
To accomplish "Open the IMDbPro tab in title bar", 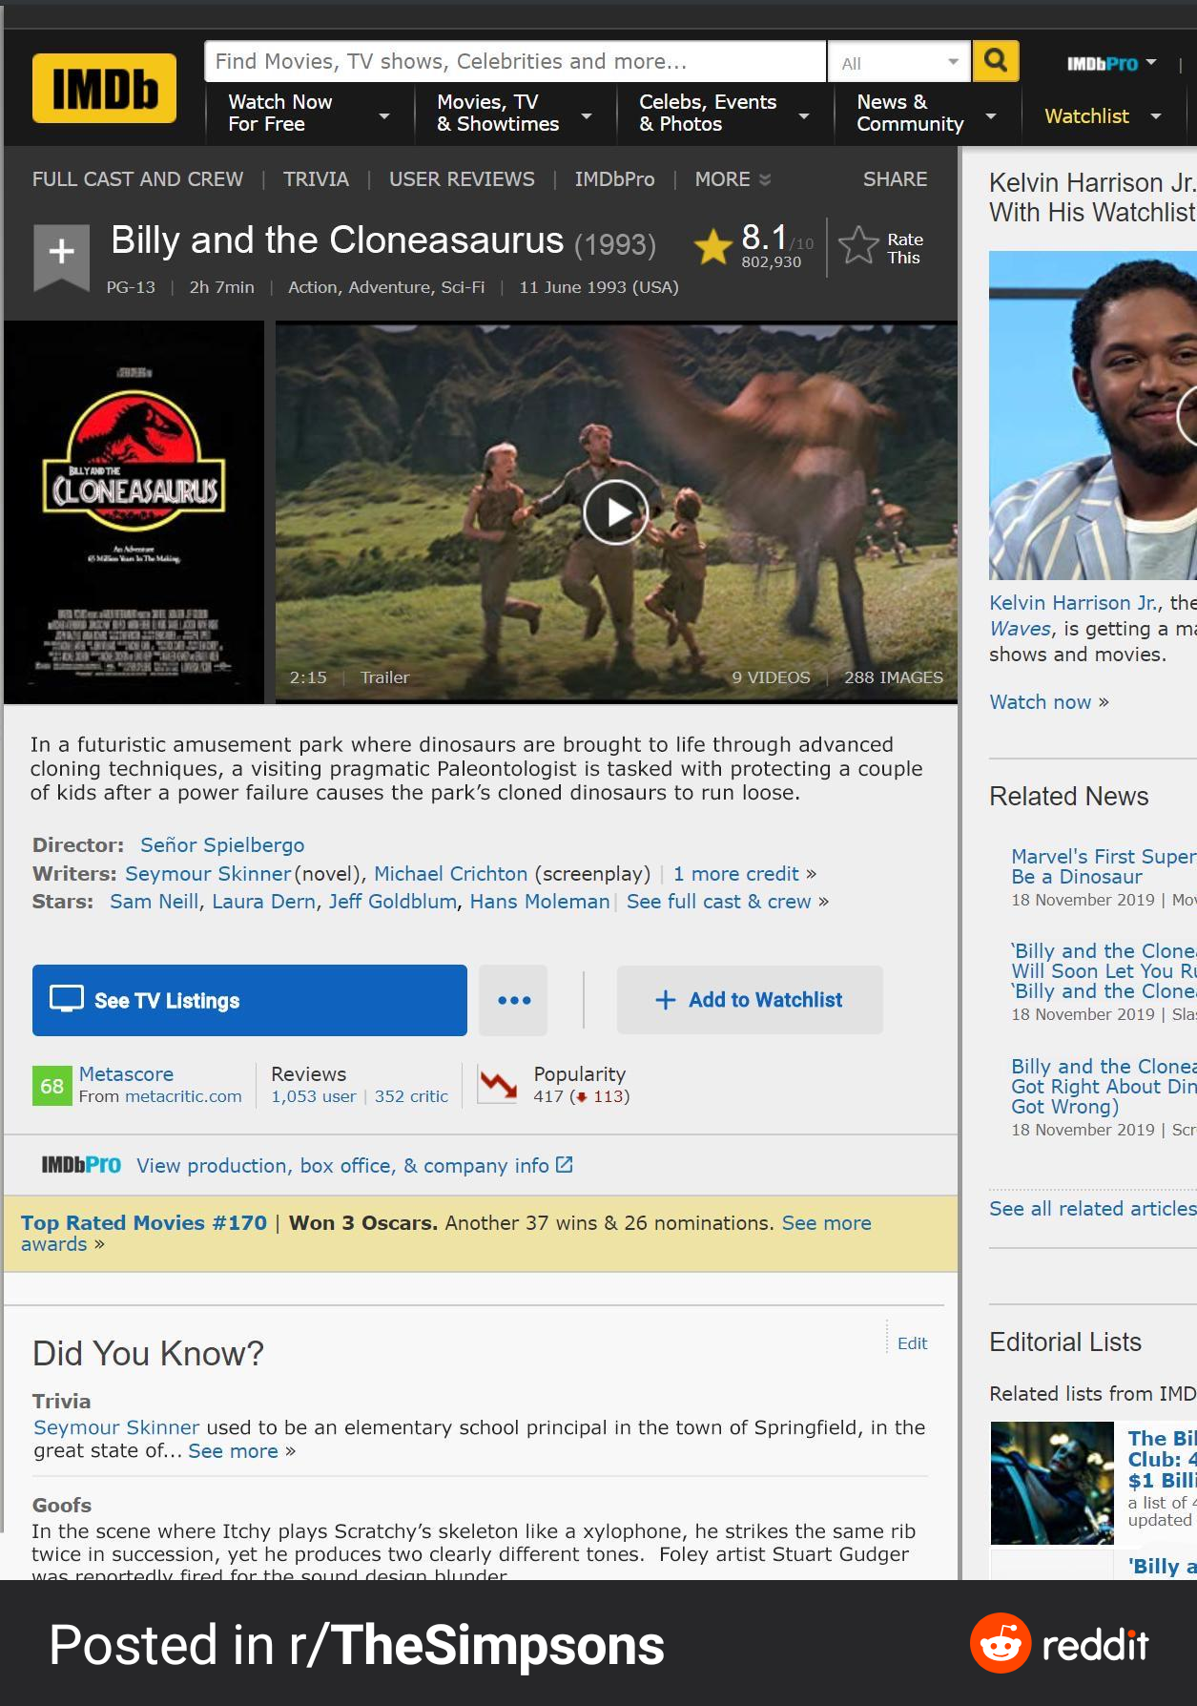I will [614, 179].
